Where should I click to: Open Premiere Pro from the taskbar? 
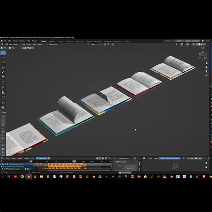click(x=106, y=177)
